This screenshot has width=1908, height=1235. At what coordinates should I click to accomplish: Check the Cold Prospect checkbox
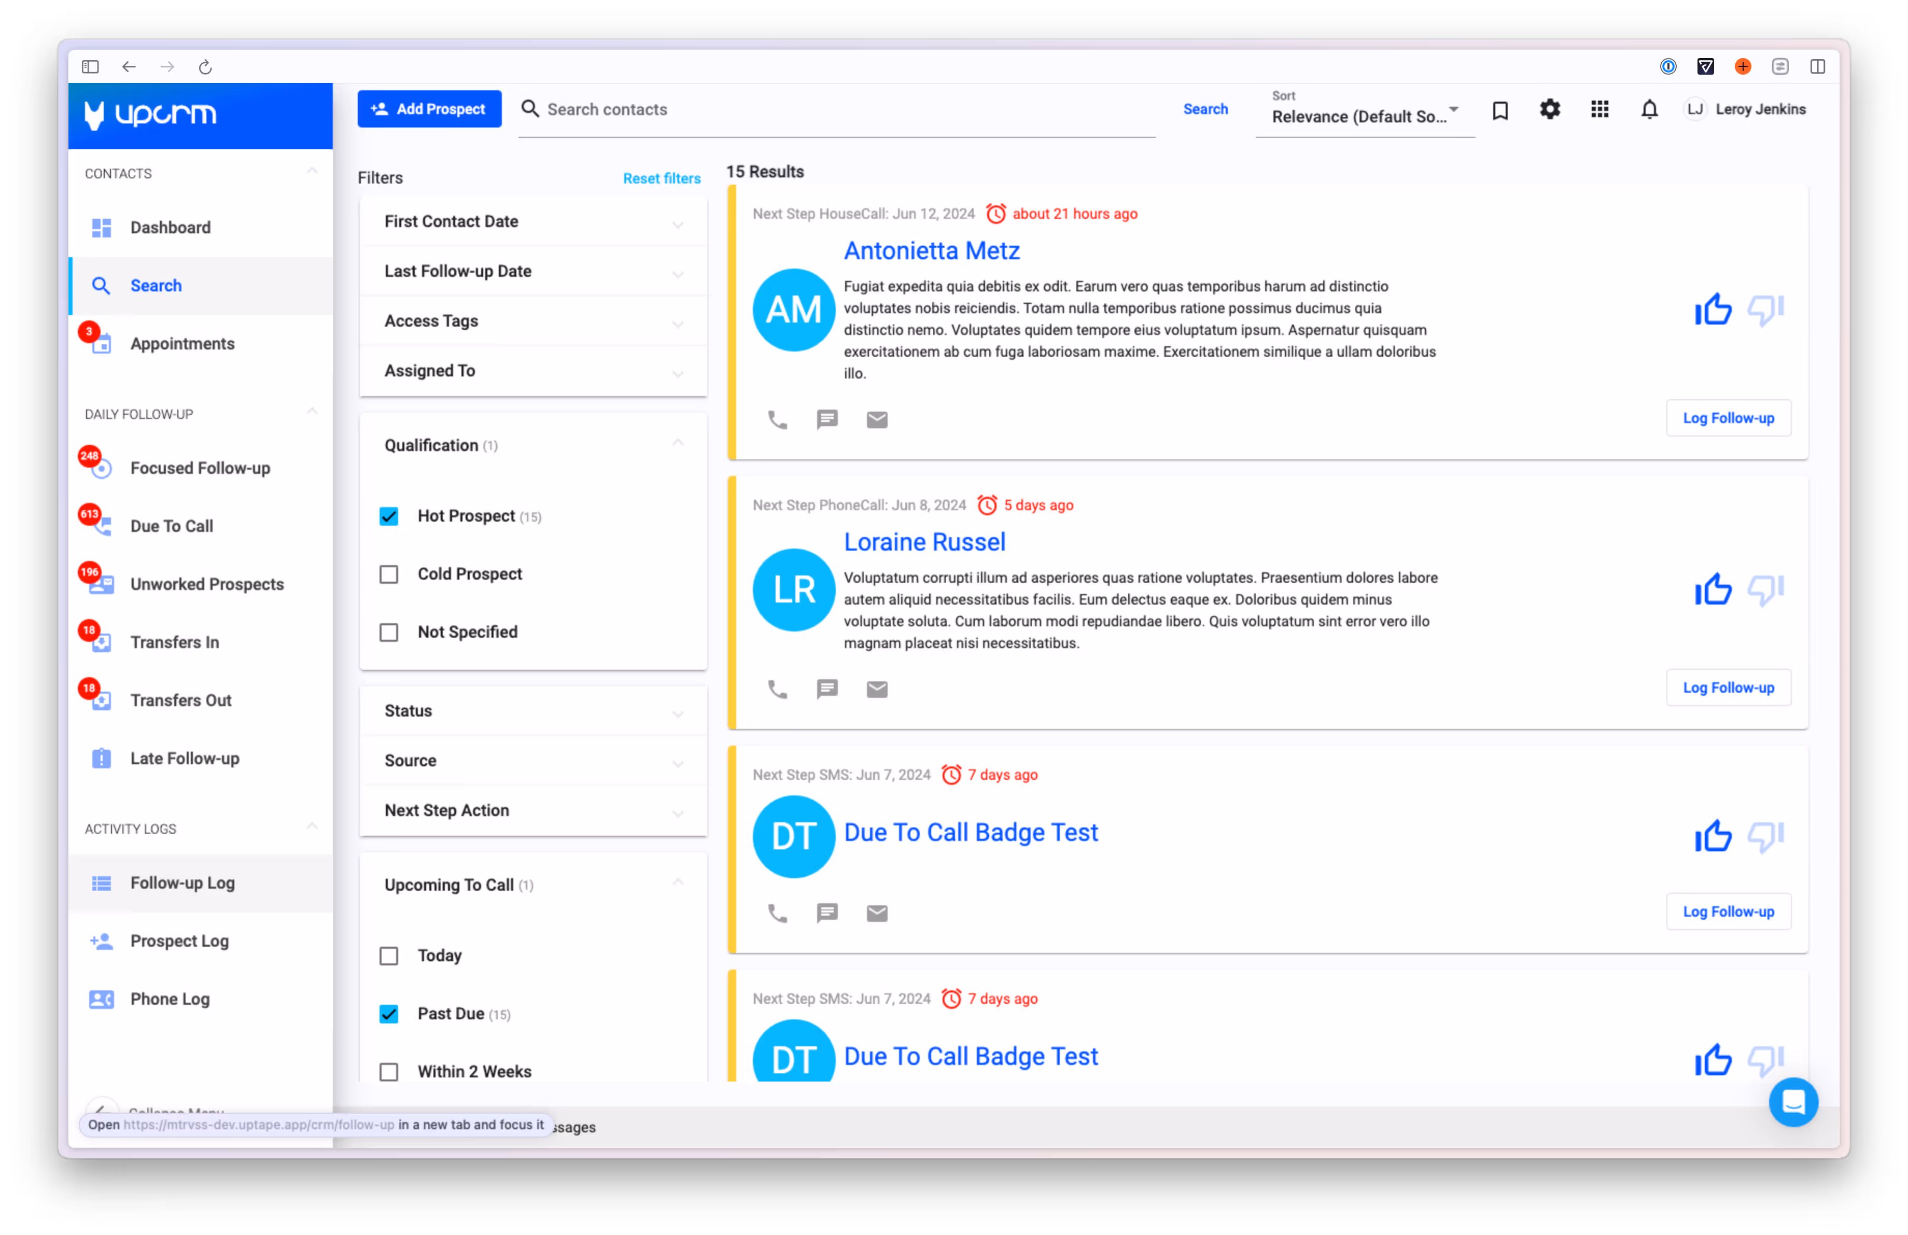pyautogui.click(x=389, y=574)
